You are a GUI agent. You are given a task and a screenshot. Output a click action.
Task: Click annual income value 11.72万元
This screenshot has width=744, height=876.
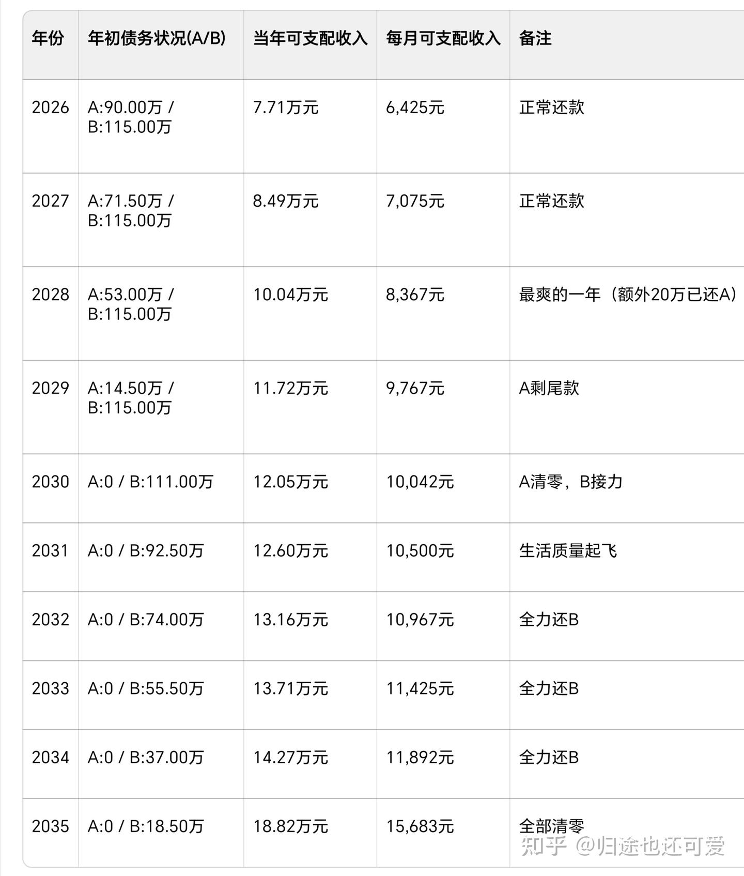tap(290, 388)
